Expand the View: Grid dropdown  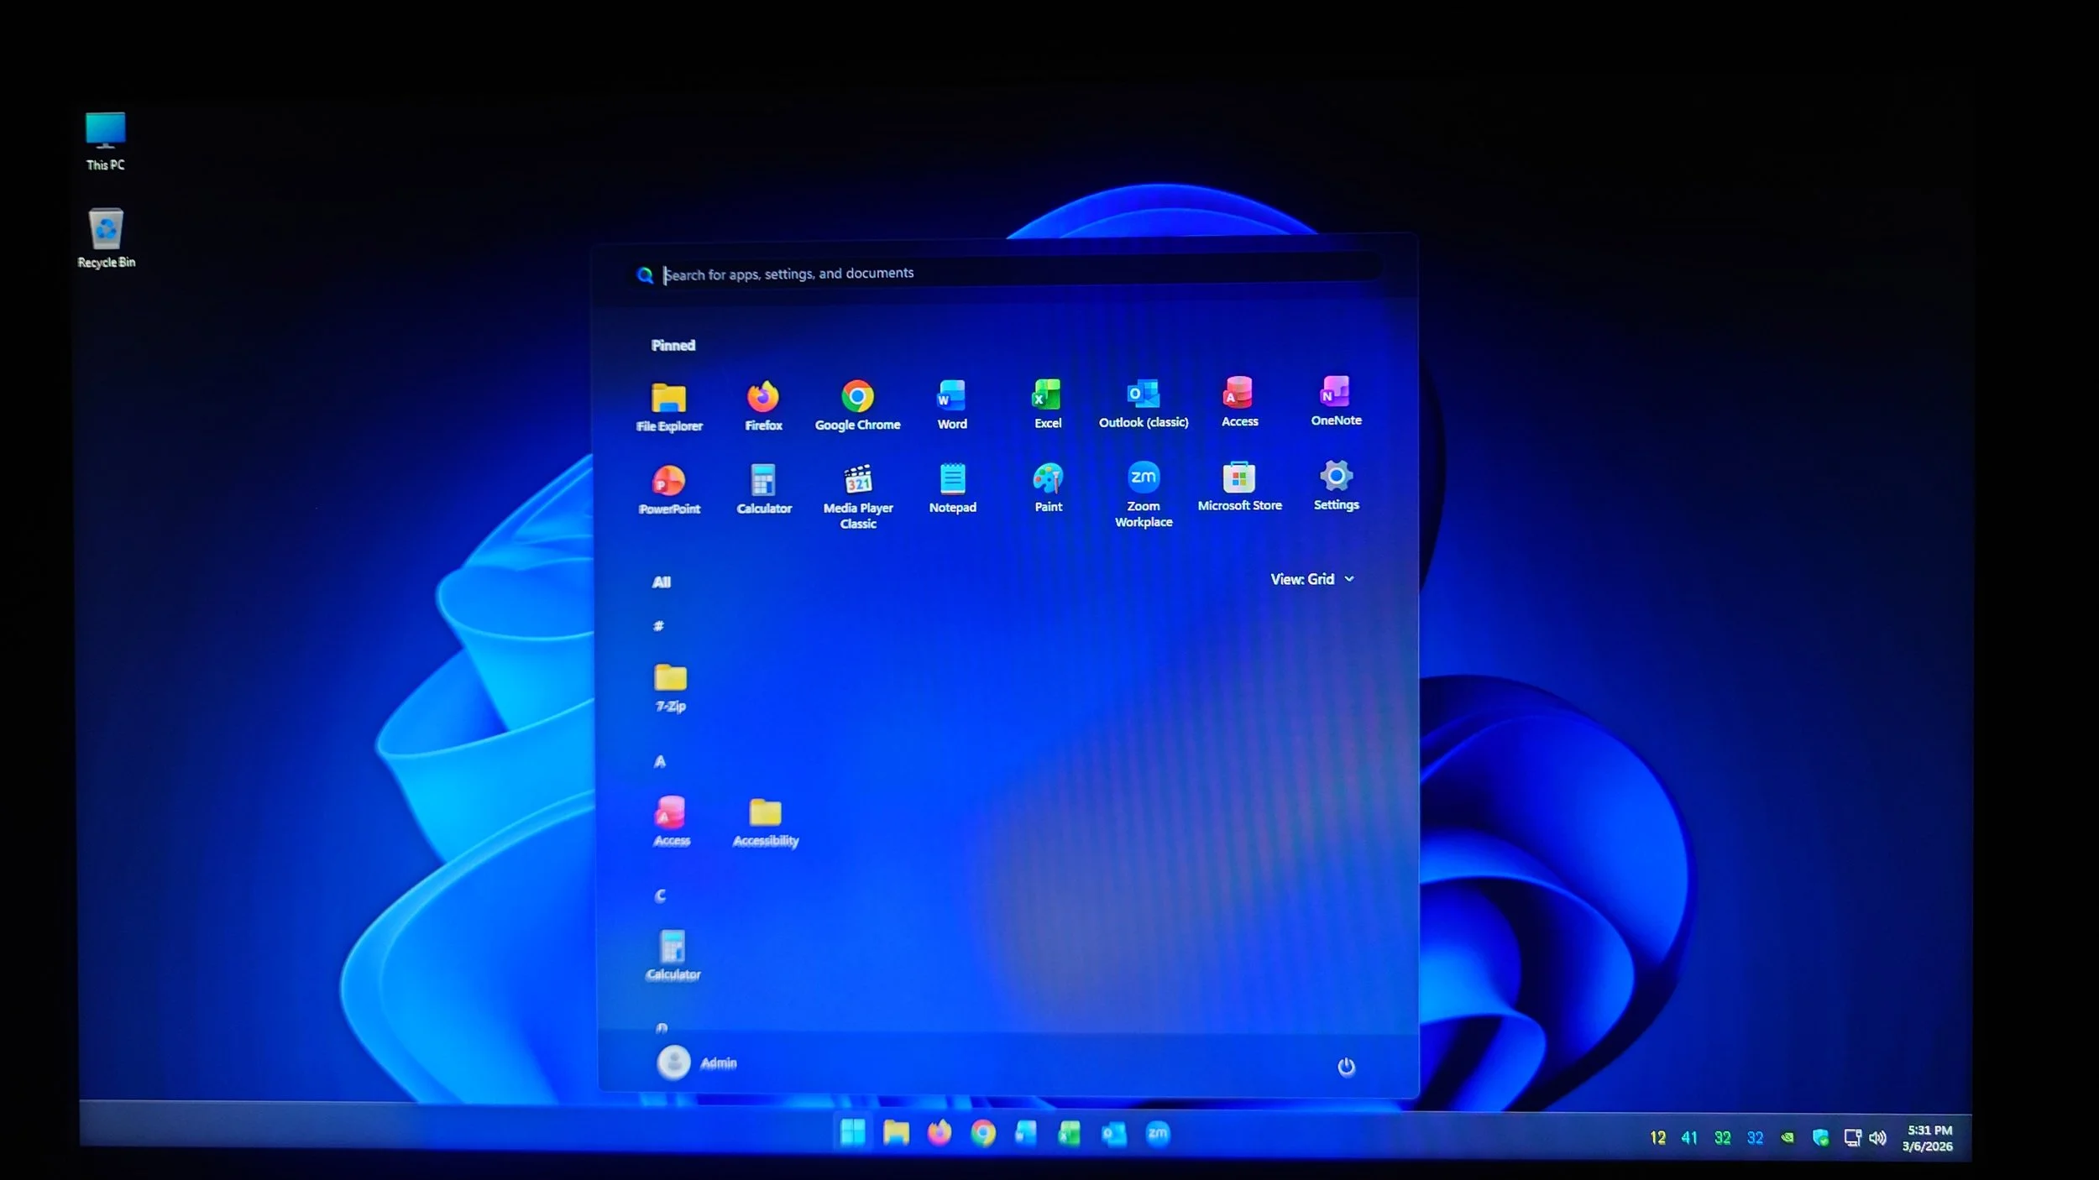click(x=1311, y=579)
